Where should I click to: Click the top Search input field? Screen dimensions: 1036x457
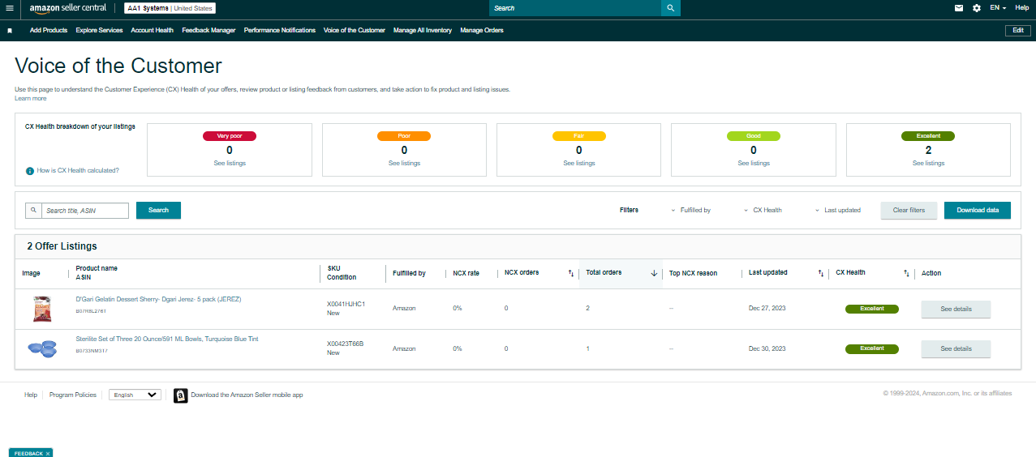pyautogui.click(x=574, y=8)
